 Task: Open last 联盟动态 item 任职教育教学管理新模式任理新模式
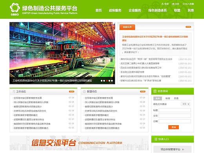[x=102, y=128]
